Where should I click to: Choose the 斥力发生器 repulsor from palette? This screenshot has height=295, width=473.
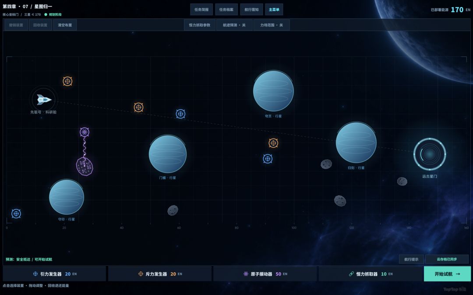(x=160, y=274)
